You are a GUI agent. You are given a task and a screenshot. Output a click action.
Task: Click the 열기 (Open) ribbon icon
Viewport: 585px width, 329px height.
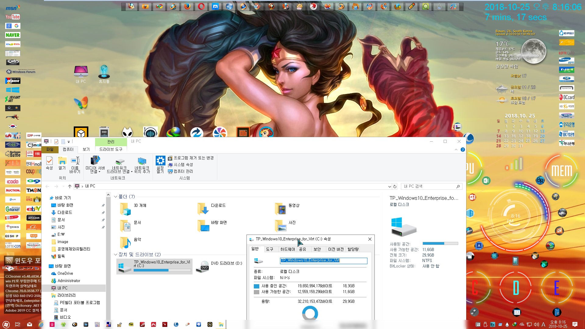click(x=62, y=163)
